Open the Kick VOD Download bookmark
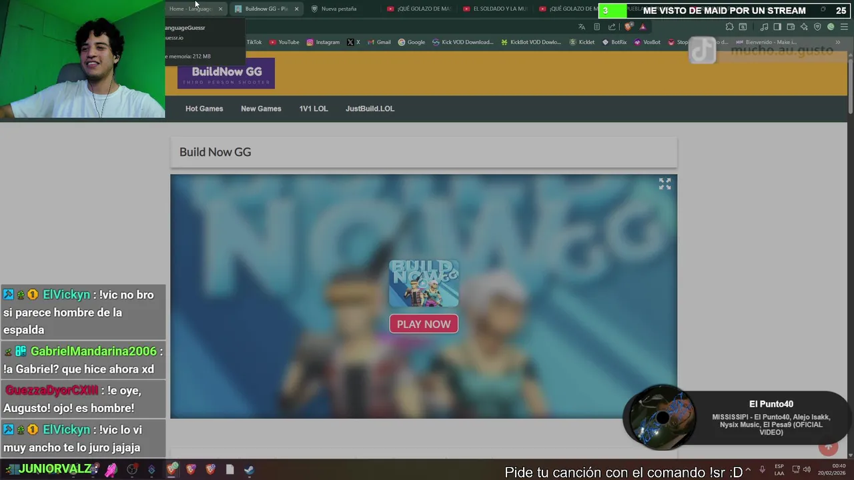 coord(462,42)
